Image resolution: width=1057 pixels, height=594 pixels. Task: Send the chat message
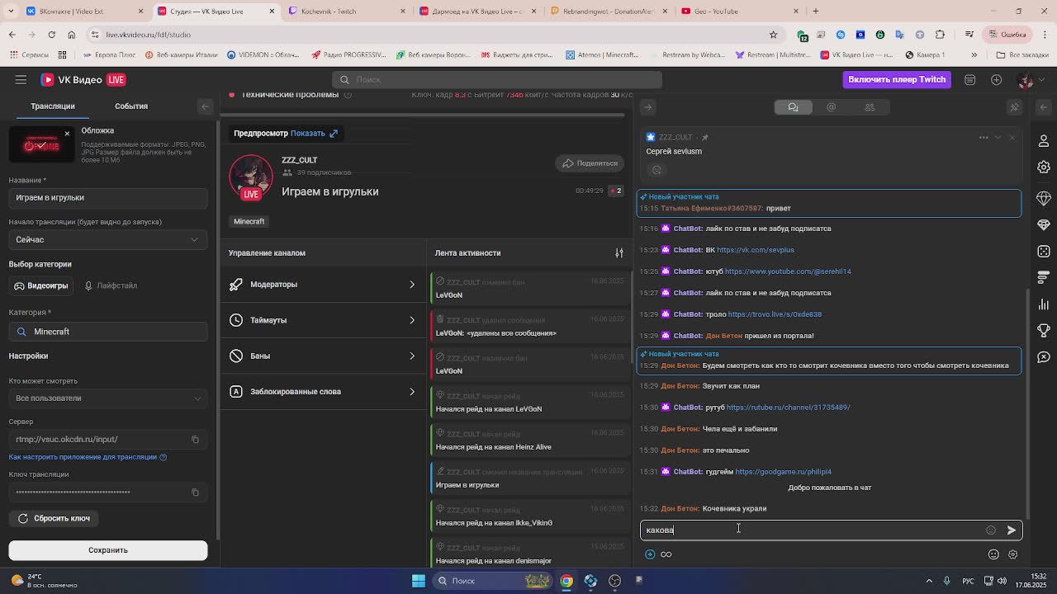click(x=1012, y=530)
